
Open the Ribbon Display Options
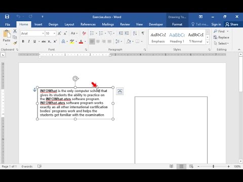pos(200,17)
